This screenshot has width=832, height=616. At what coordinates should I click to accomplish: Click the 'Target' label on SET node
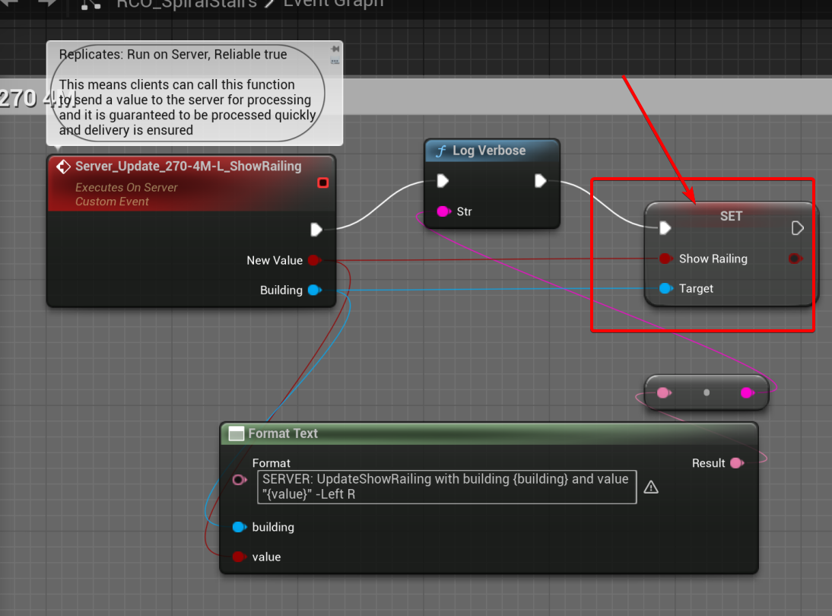pyautogui.click(x=696, y=289)
